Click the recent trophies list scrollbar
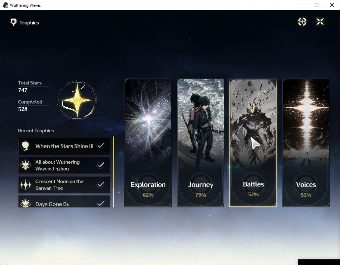340x265 pixels. coord(113,172)
